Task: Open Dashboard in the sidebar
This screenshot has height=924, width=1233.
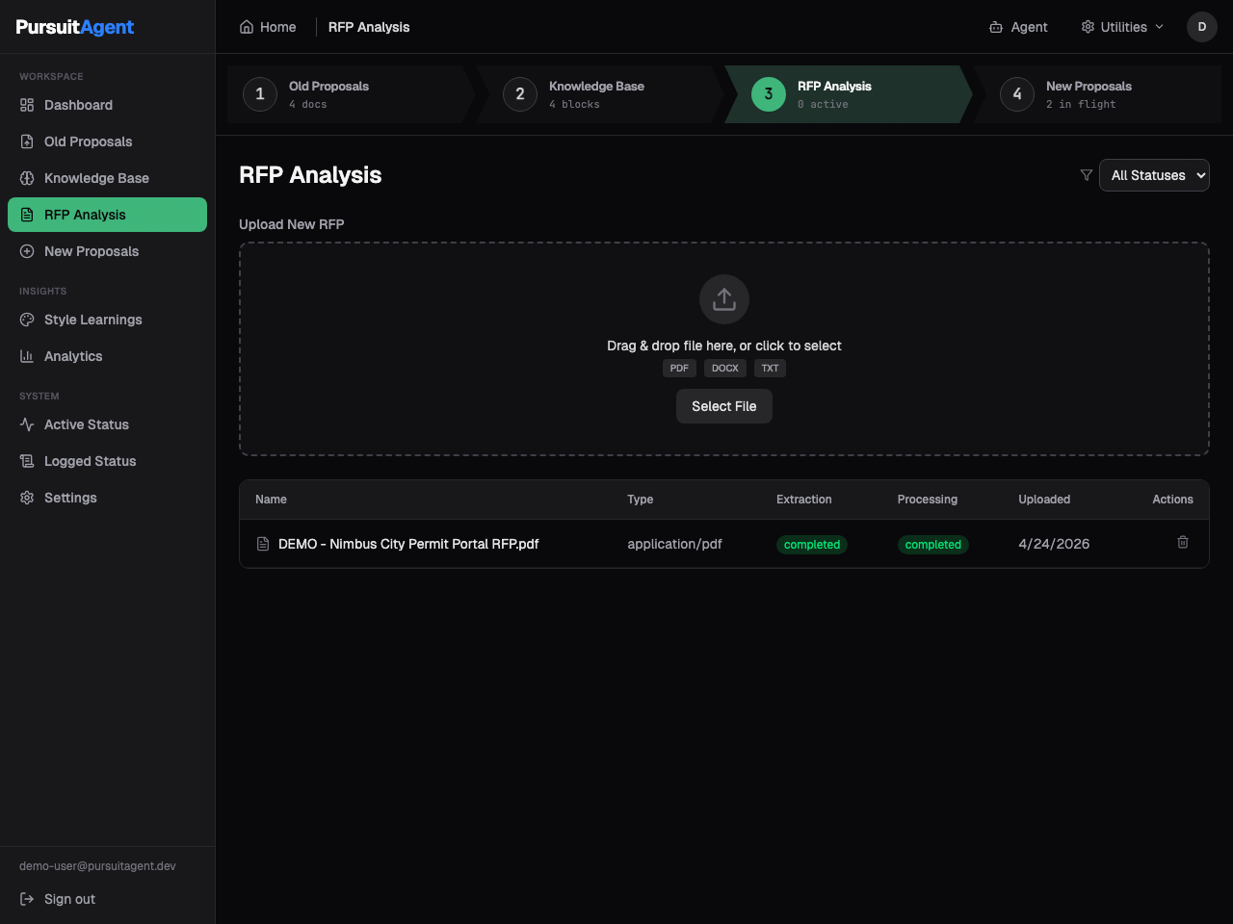Action: pyautogui.click(x=107, y=105)
